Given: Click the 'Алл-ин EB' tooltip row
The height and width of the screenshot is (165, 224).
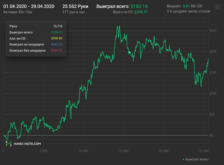Looking at the screenshot, I should (x=36, y=38).
